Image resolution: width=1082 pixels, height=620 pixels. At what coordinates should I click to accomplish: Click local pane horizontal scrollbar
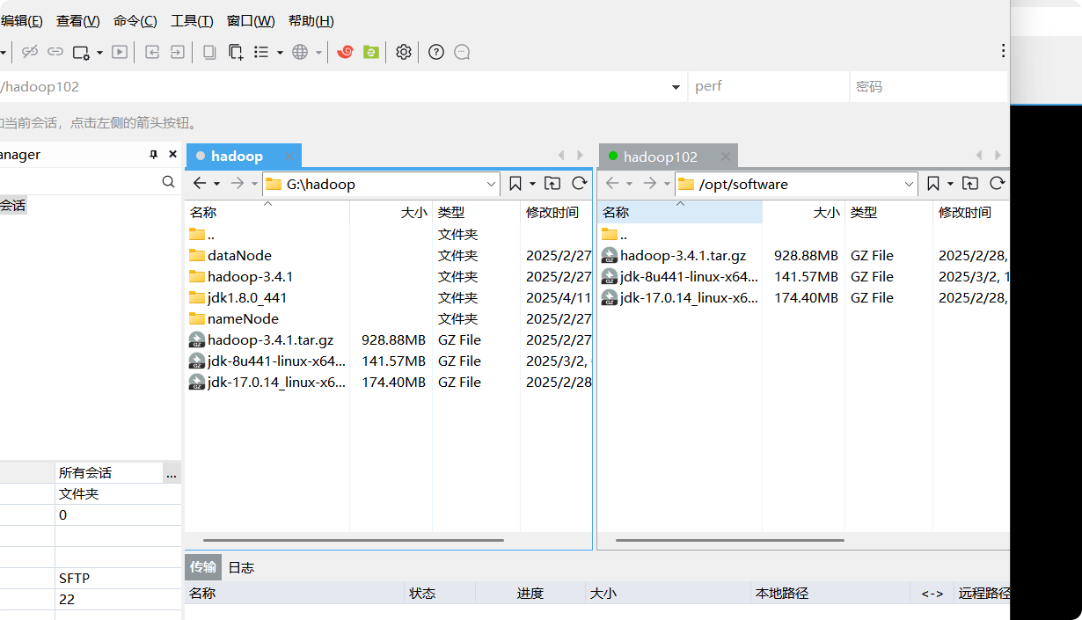tap(353, 540)
